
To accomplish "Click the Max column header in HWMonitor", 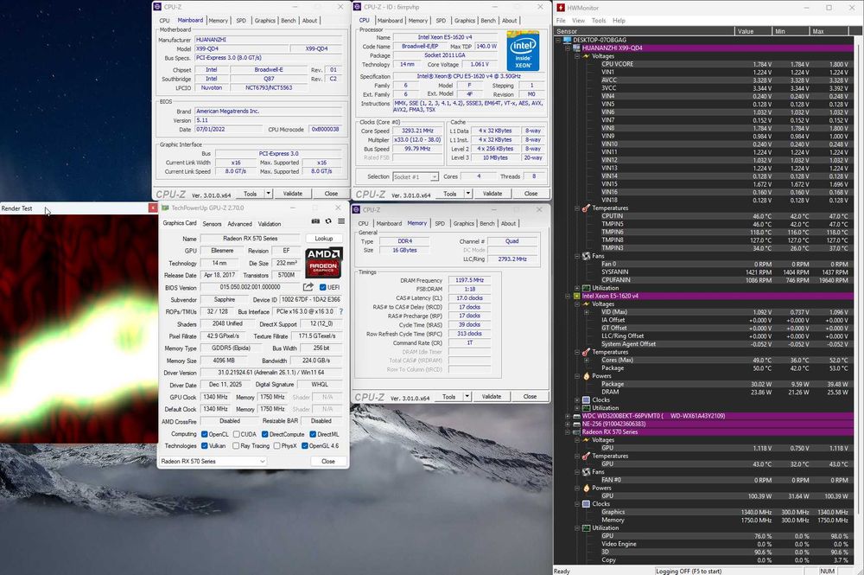I will coord(831,31).
